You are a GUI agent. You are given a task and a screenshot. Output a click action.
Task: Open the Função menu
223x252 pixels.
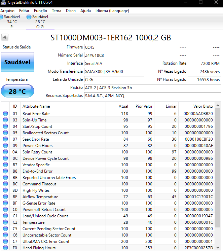(x=40, y=11)
